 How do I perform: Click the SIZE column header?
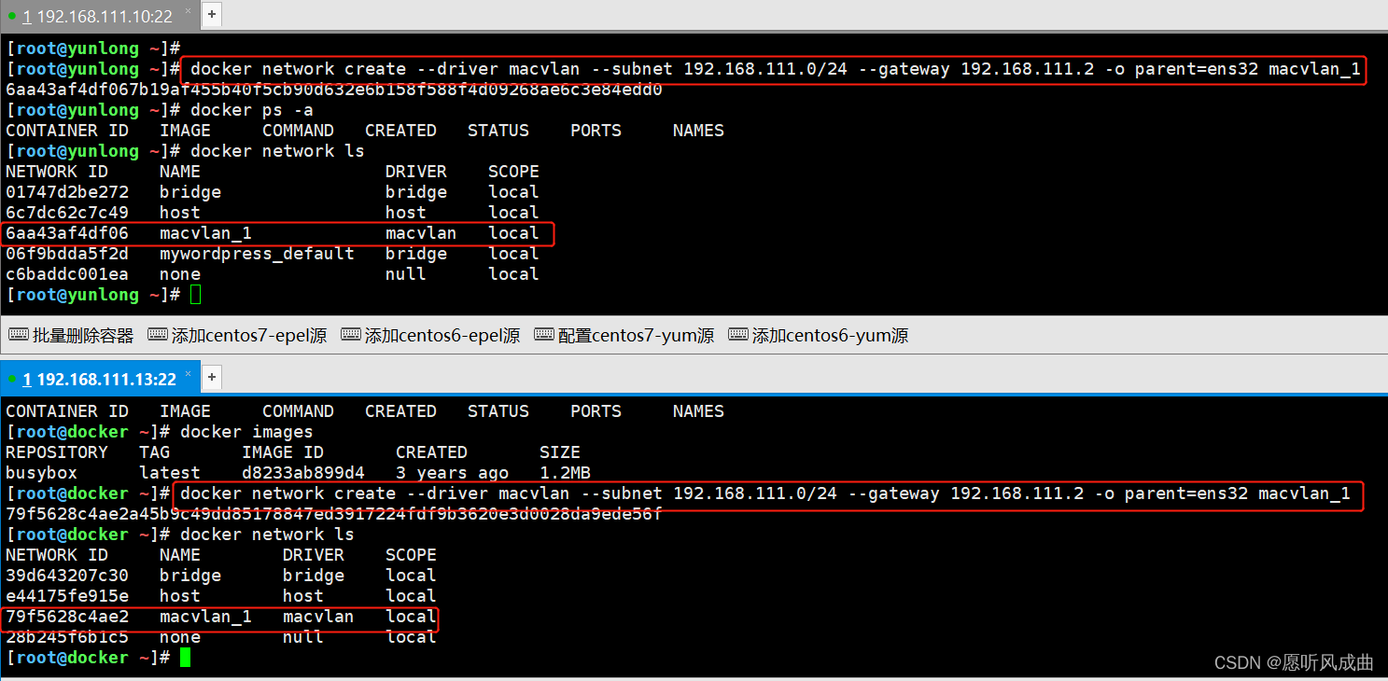[x=560, y=452]
